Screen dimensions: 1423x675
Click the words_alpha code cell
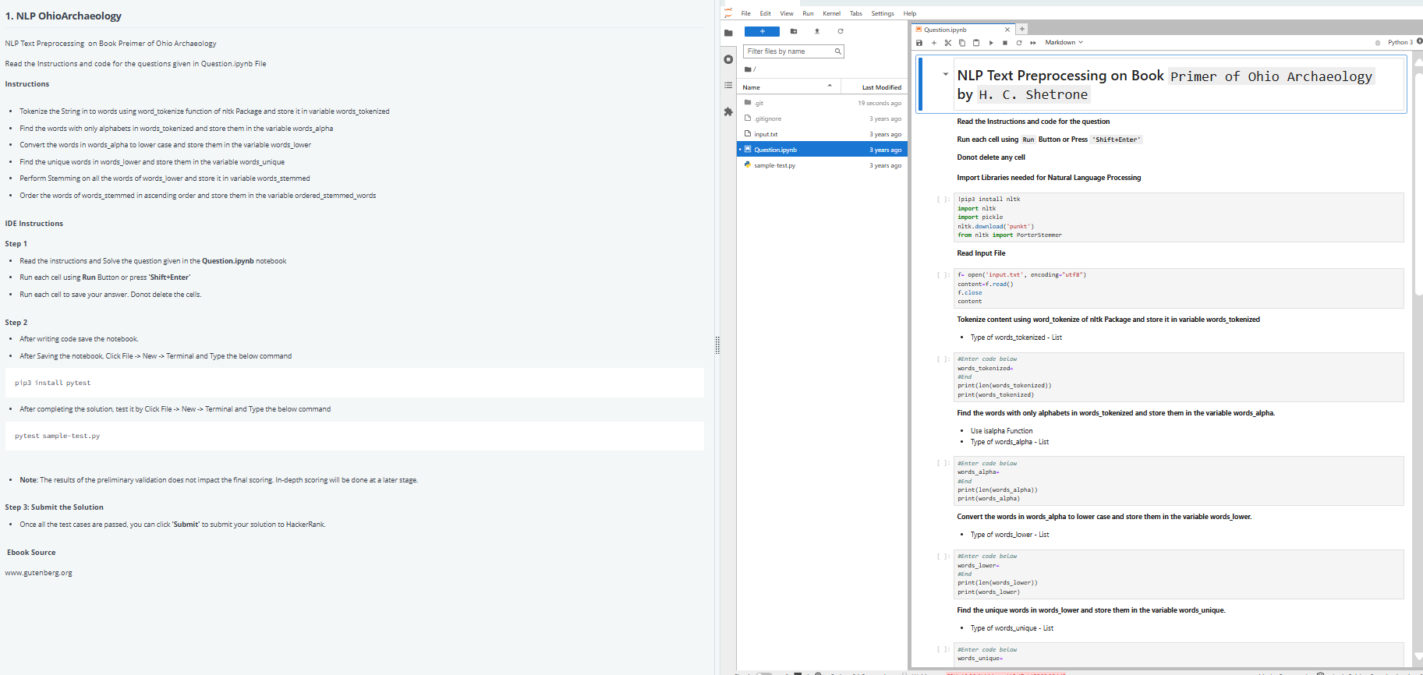pyautogui.click(x=1180, y=481)
